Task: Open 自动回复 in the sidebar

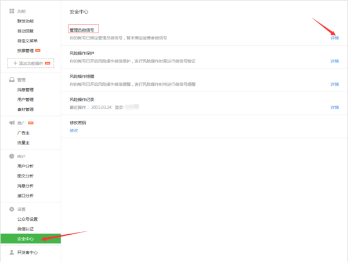Action: (26, 31)
